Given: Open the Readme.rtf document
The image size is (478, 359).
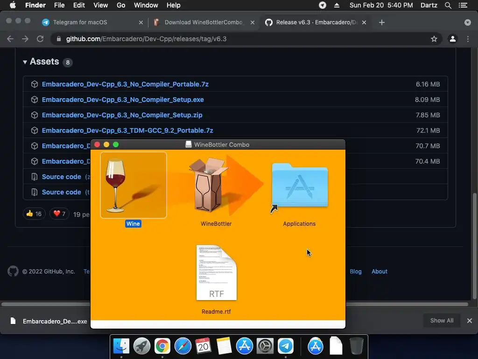Looking at the screenshot, I should (x=217, y=273).
